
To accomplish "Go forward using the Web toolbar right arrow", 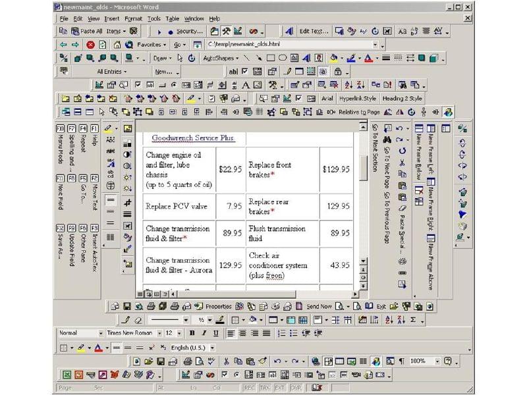I will point(75,45).
